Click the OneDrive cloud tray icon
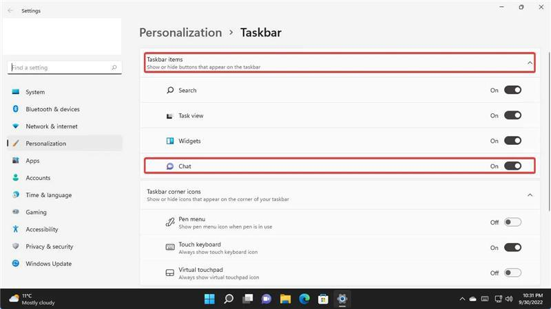This screenshot has height=309, width=551. coord(473,299)
